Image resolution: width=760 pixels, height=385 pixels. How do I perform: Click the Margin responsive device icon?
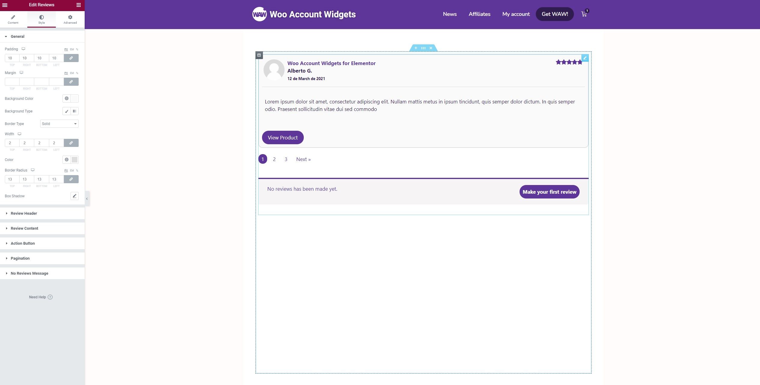21,73
